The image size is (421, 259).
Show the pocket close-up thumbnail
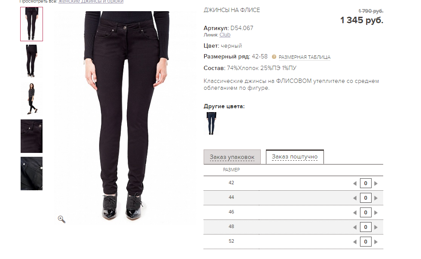(31, 136)
